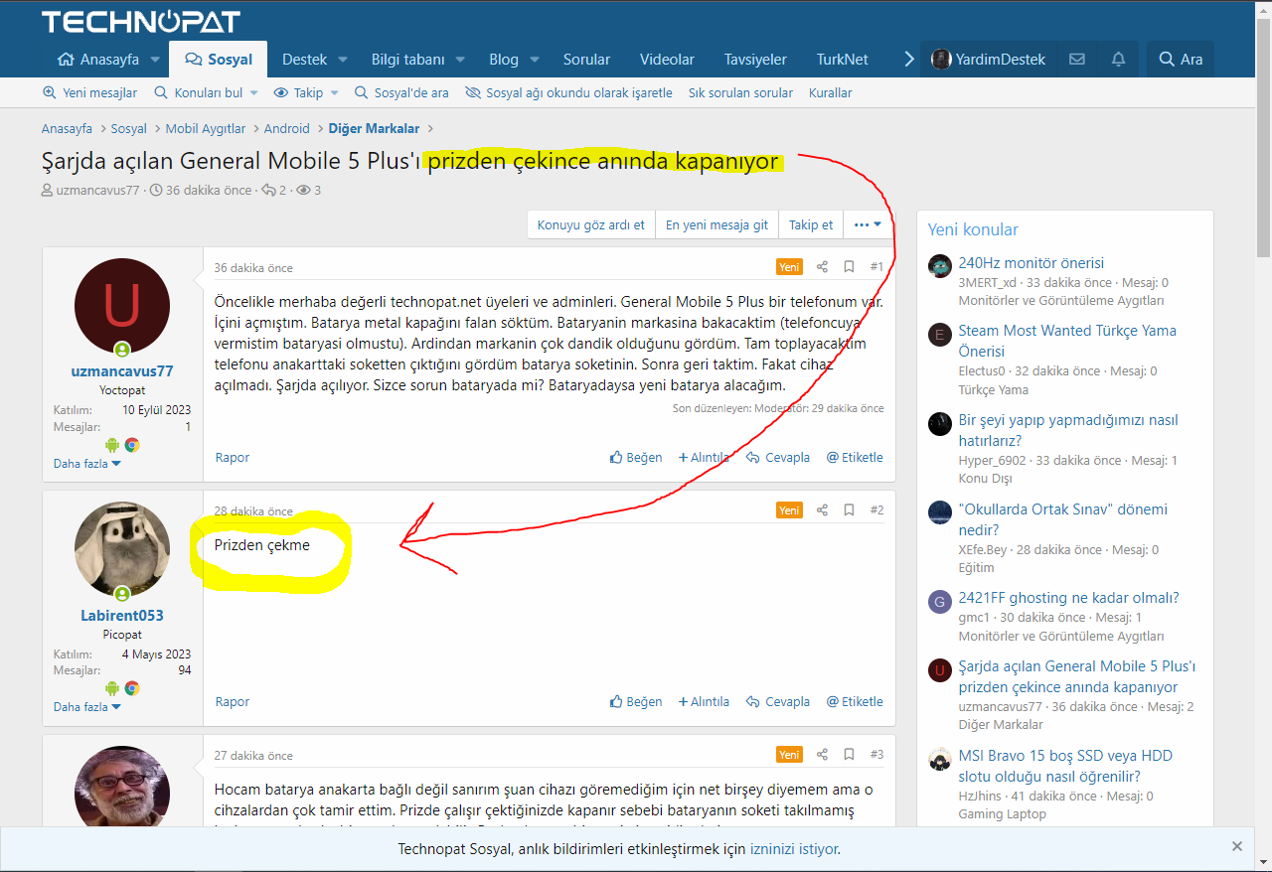Click the XEfe.Bey avatar in sidebar

(940, 512)
